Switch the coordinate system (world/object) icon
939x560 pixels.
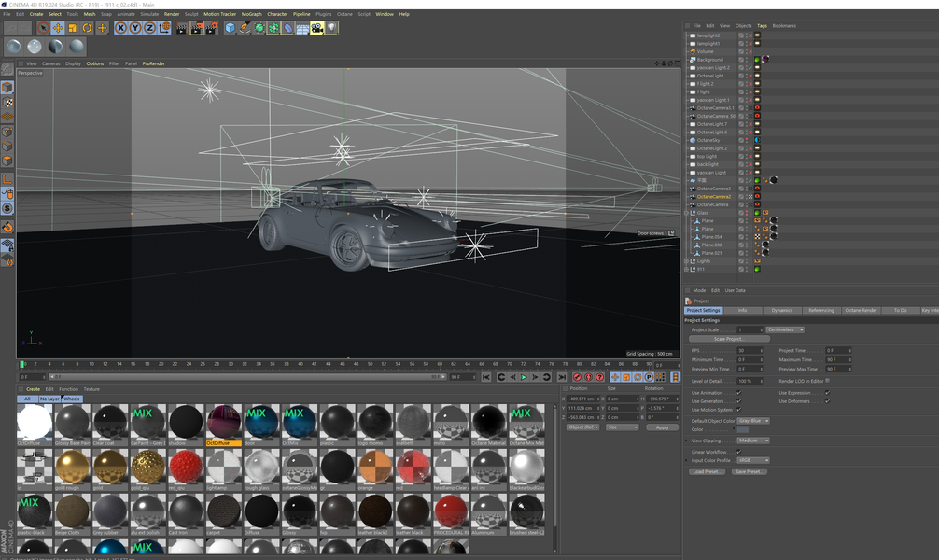tap(164, 28)
